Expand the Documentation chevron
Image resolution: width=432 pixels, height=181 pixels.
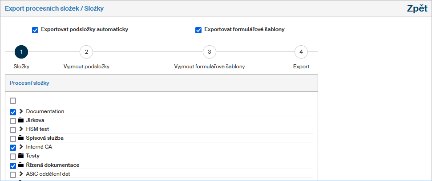21,111
